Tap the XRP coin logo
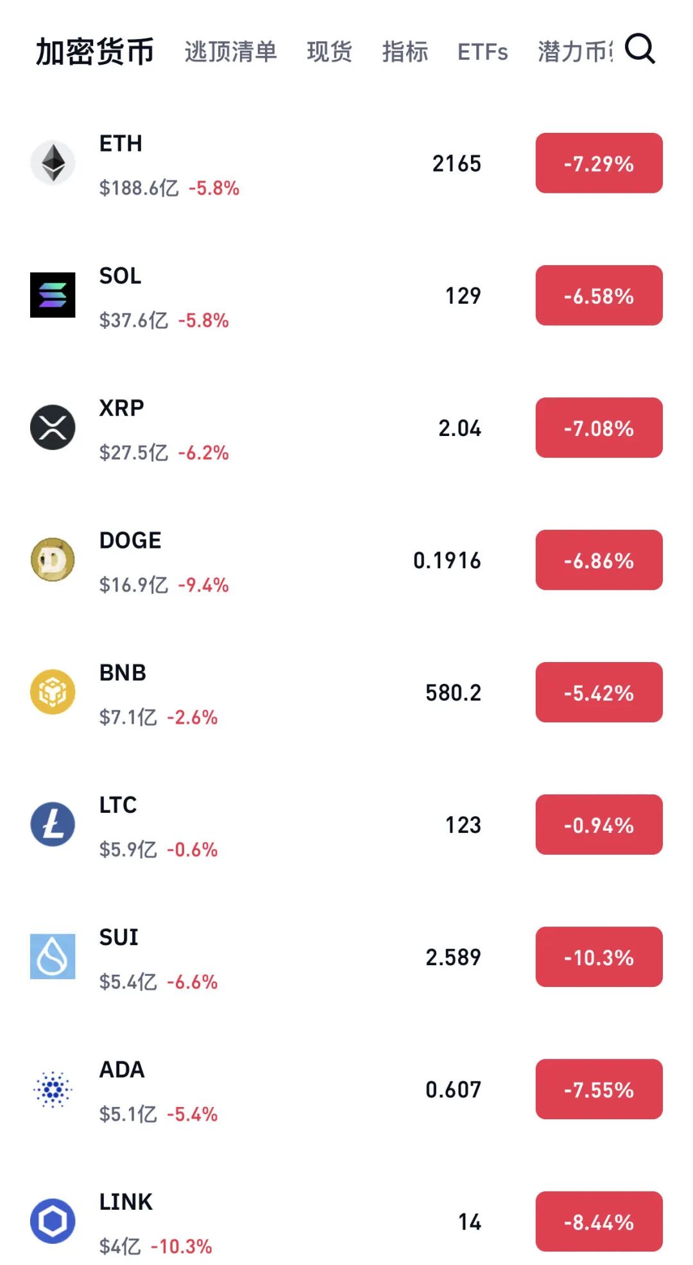This screenshot has width=693, height=1265. coord(53,428)
